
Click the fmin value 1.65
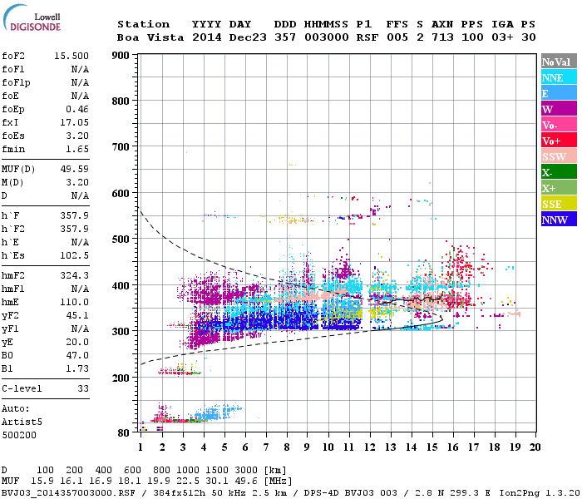coord(77,149)
